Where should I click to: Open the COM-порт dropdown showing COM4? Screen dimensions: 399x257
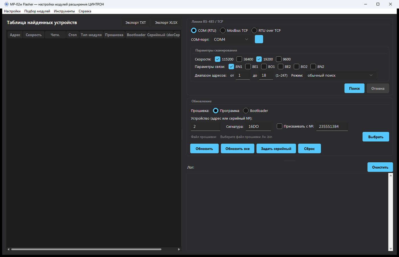click(231, 39)
